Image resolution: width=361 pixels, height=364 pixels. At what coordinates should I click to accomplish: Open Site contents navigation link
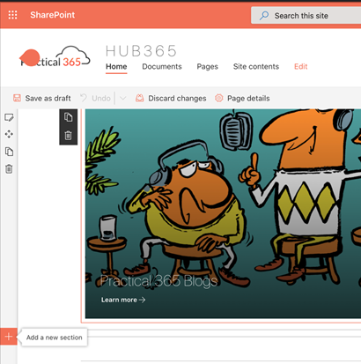point(256,67)
